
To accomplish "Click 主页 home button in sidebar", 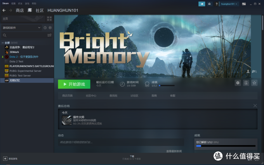I will (x=23, y=19).
